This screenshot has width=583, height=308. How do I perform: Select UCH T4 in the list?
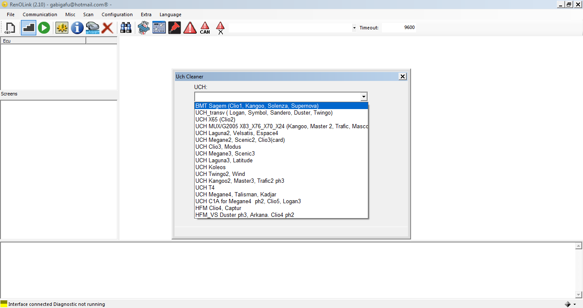coord(281,187)
